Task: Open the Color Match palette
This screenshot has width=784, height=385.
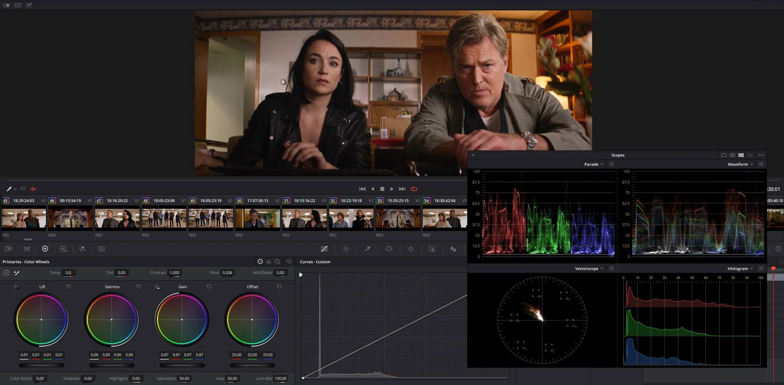Action: click(x=27, y=249)
